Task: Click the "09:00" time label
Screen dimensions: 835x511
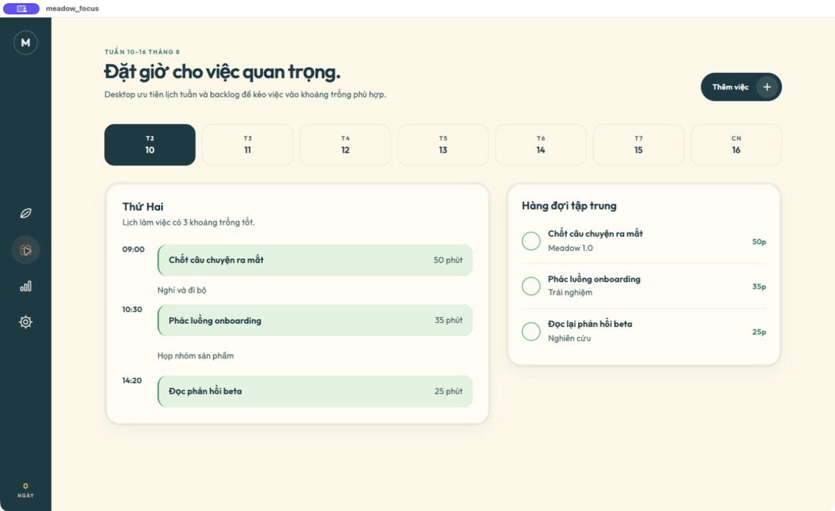Action: tap(133, 250)
